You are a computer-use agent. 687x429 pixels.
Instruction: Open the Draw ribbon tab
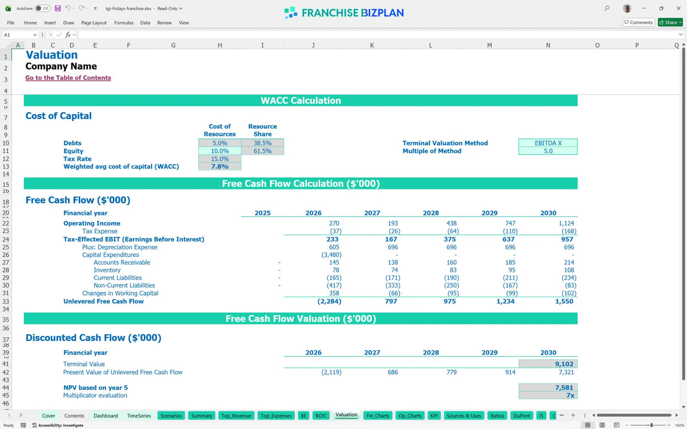tap(69, 22)
